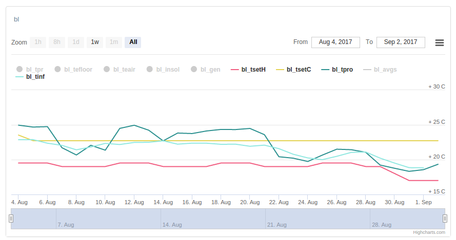Select the All zoom range button
Screen dimensions: 456x240
tap(133, 42)
